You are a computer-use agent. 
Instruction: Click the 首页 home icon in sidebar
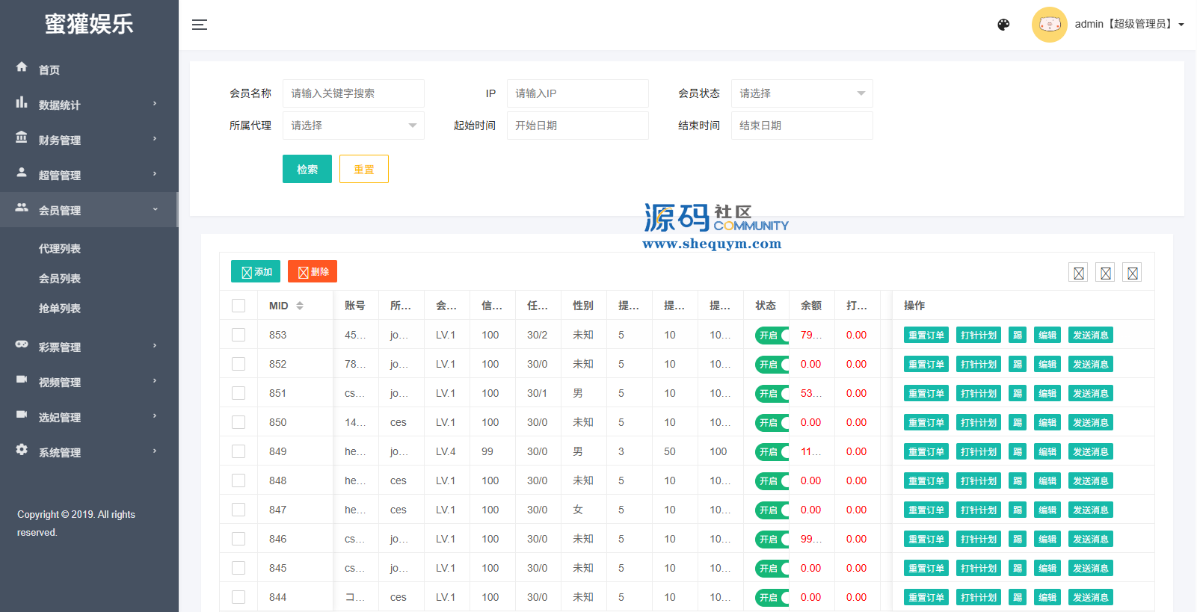[x=22, y=67]
